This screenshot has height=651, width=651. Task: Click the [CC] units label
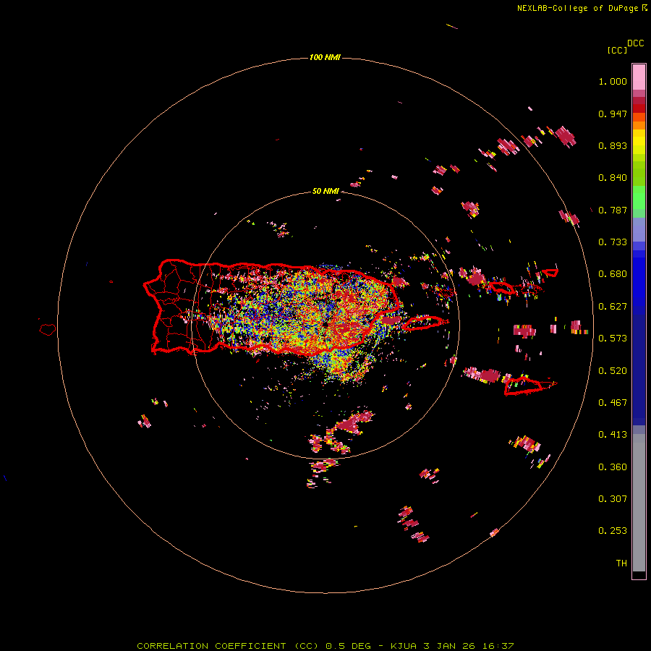point(617,50)
